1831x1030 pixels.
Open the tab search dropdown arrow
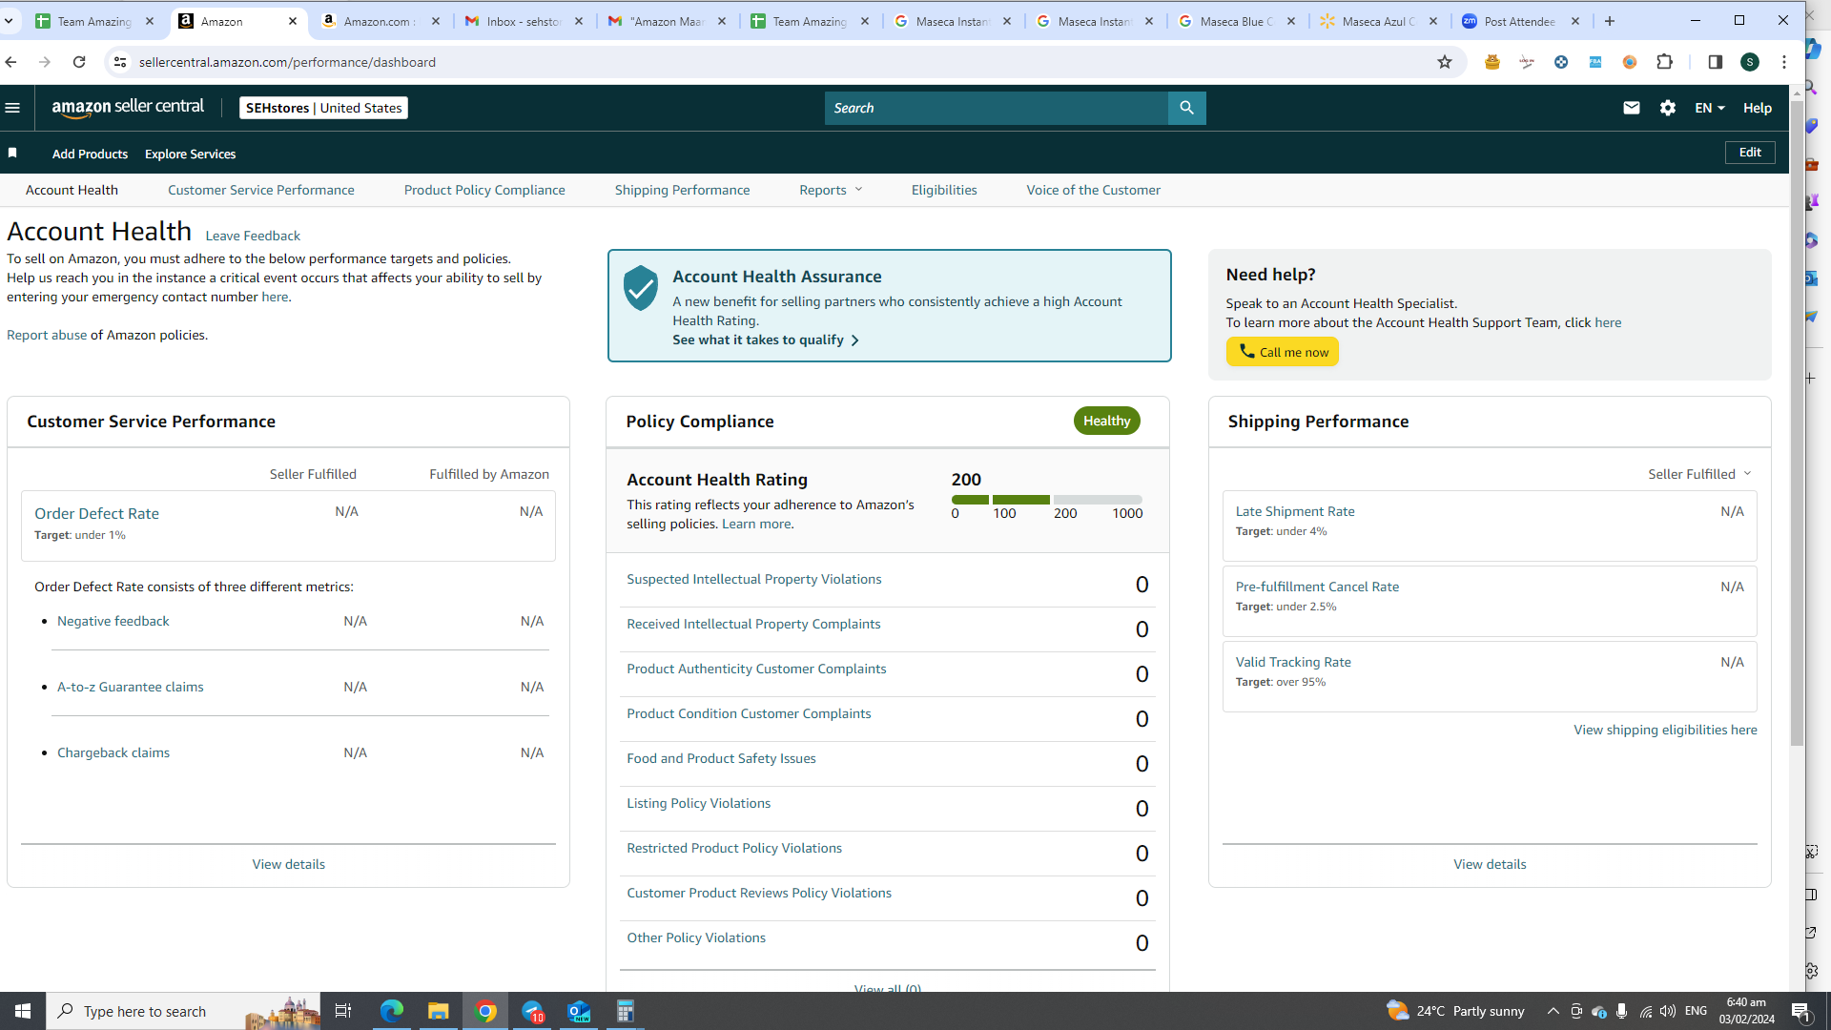pos(9,21)
